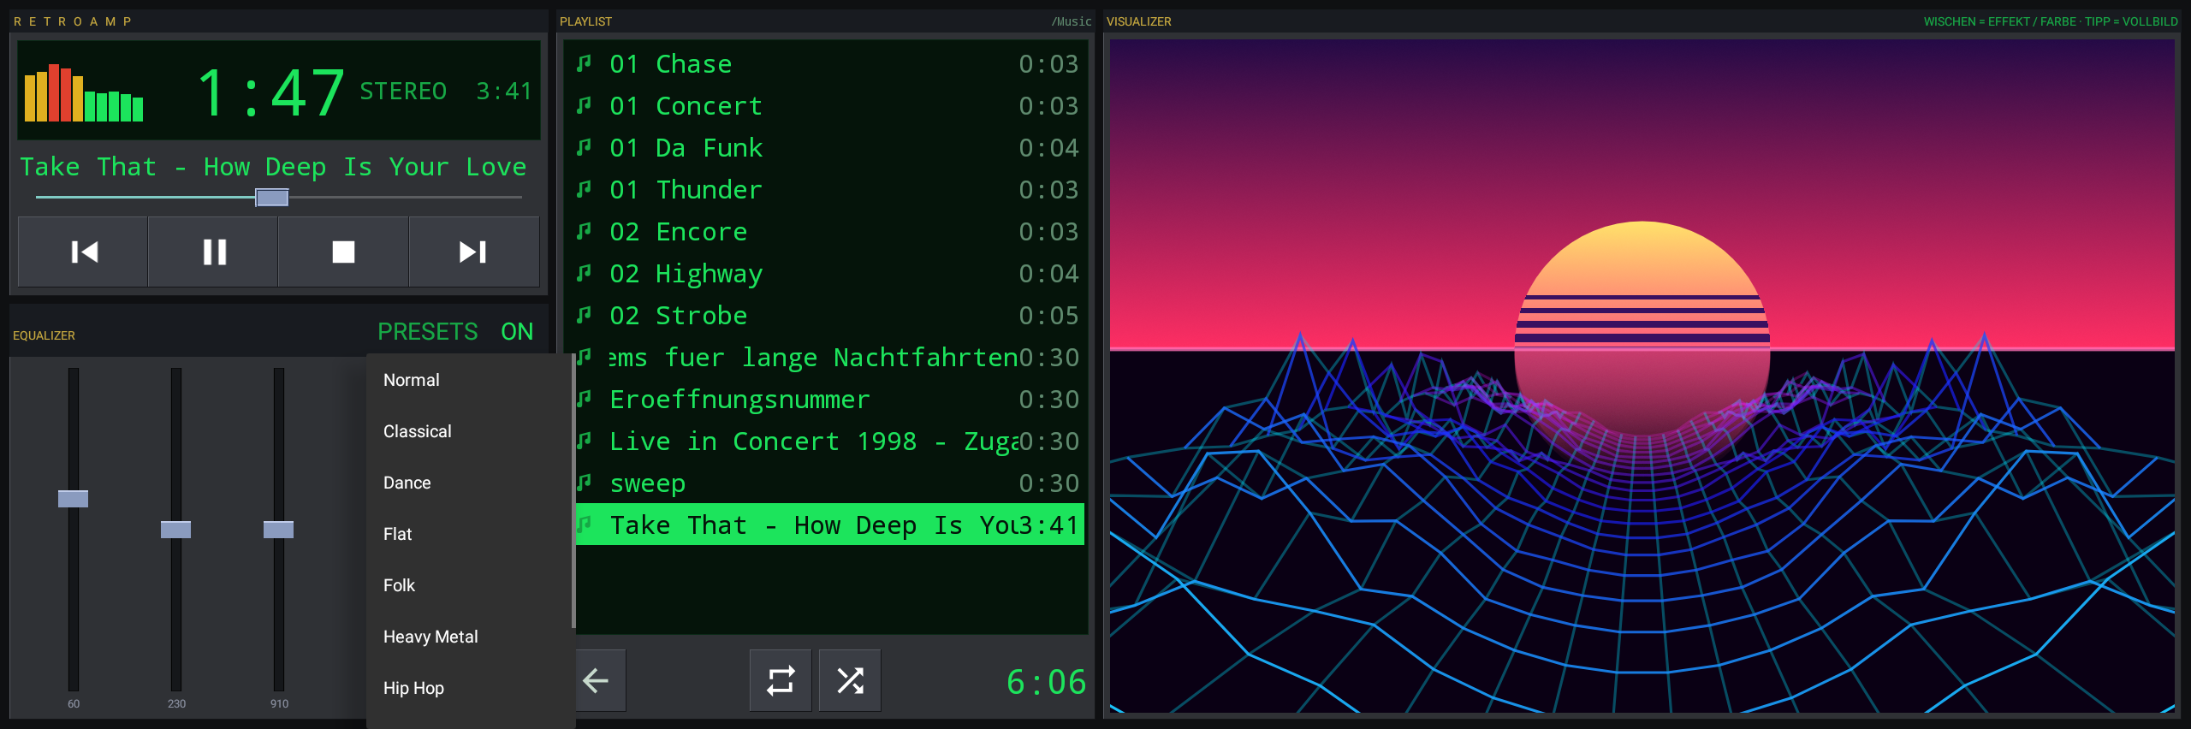Select the '01 Da Funk' track
The width and height of the screenshot is (2191, 729).
(x=827, y=148)
